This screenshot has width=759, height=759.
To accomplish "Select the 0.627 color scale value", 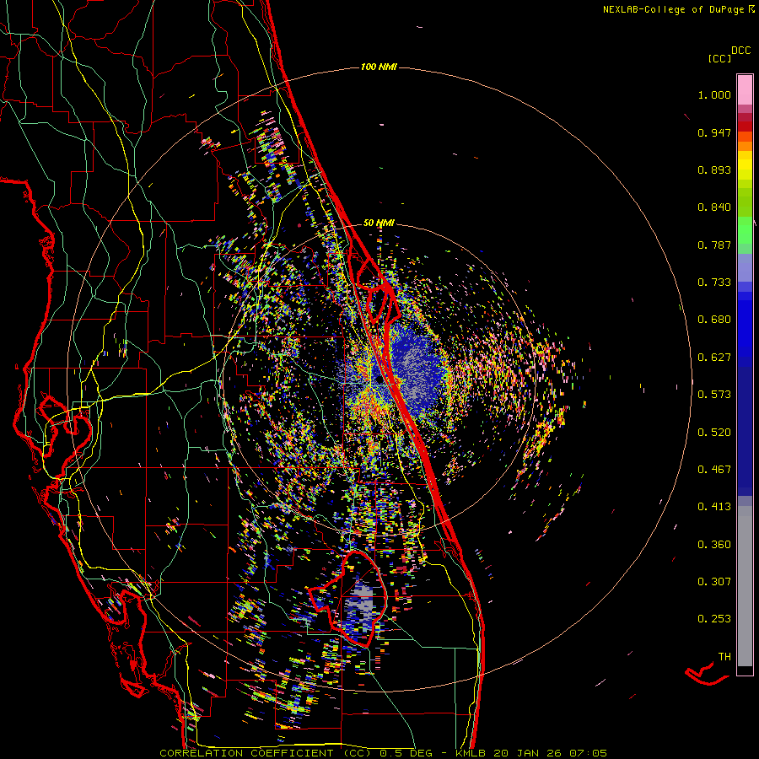I will [714, 358].
